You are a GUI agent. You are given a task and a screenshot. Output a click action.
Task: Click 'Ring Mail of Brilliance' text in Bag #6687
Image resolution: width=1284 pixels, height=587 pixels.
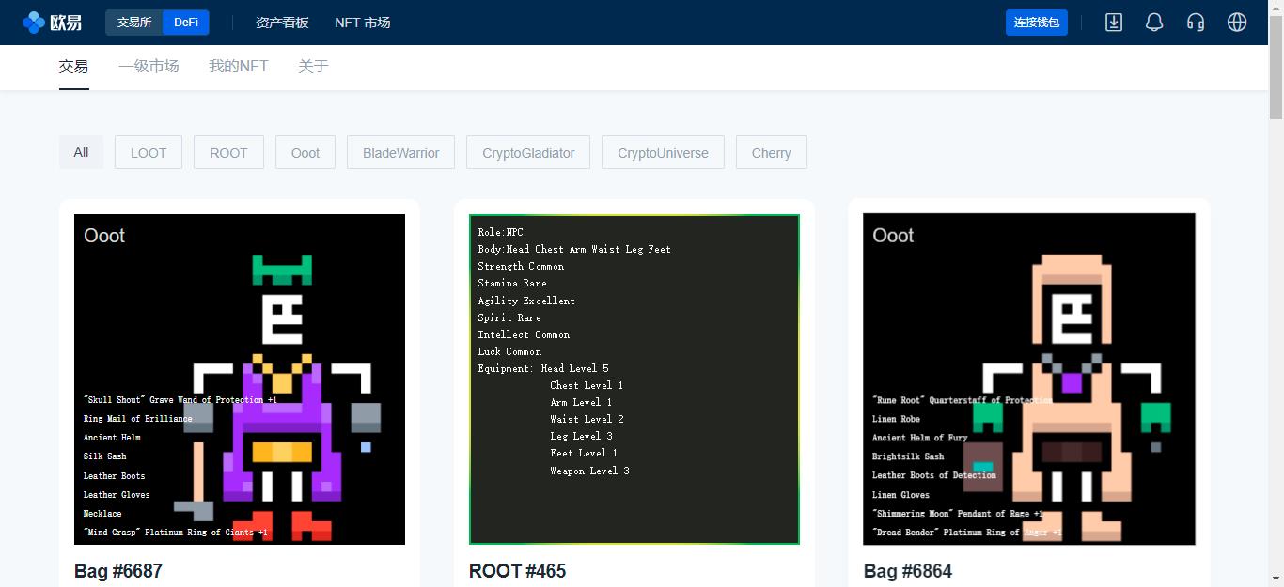137,419
